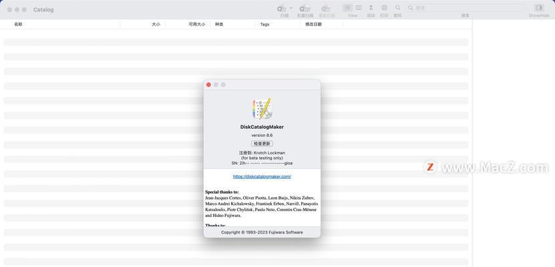Sort by the 大小 column header
555x267 pixels.
point(156,25)
